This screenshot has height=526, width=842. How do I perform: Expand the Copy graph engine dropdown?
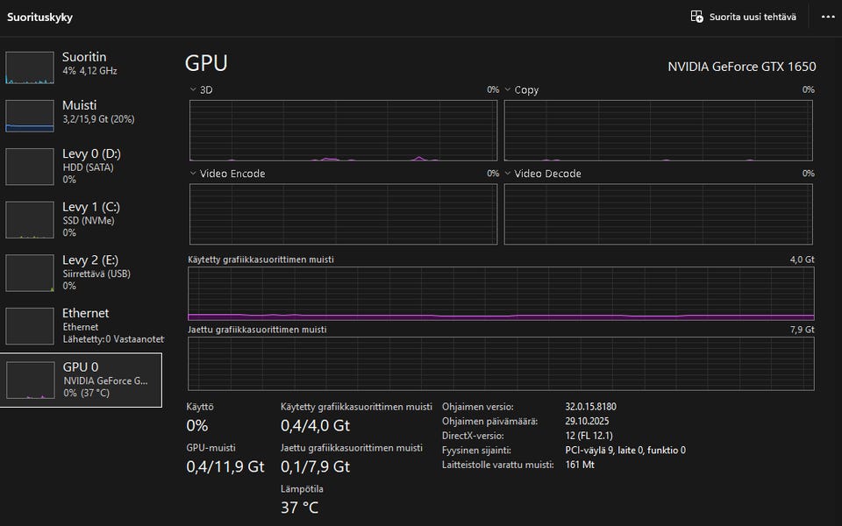point(509,90)
